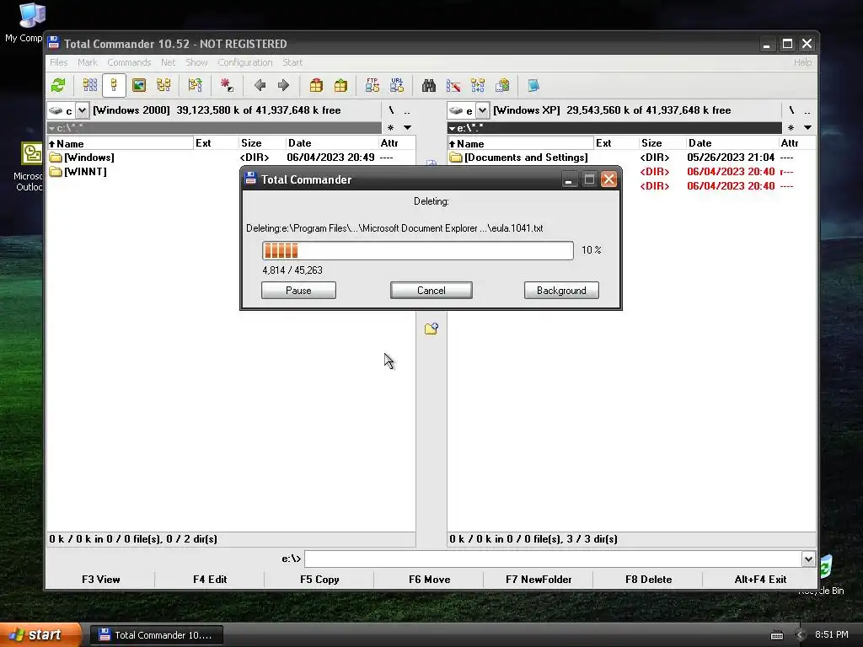Open the Start menu item in menubar
The width and height of the screenshot is (863, 647).
pos(292,62)
